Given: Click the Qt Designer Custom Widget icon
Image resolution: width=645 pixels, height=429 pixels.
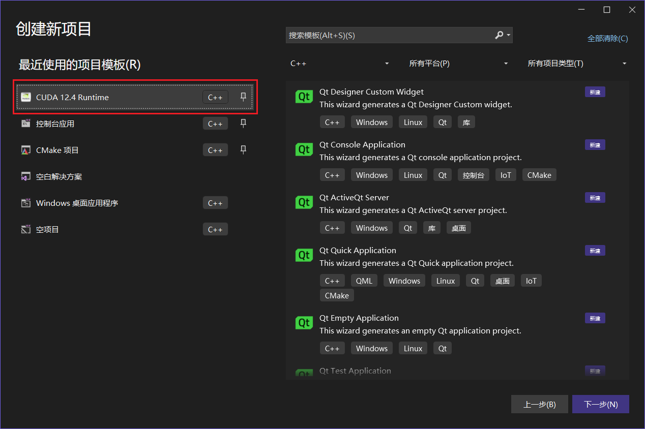Looking at the screenshot, I should 304,97.
